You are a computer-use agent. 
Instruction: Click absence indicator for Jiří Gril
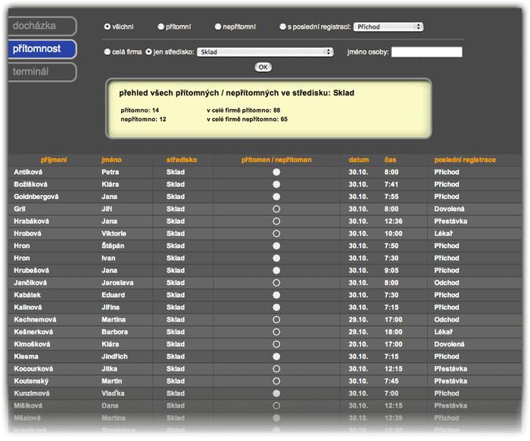tap(276, 209)
